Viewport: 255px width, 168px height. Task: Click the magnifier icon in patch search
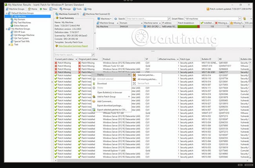(x=93, y=55)
